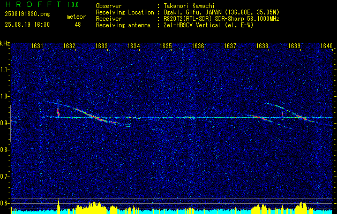Click the version number 1.0.0
Image resolution: width=337 pixels, height=214 pixels.
tap(73, 5)
